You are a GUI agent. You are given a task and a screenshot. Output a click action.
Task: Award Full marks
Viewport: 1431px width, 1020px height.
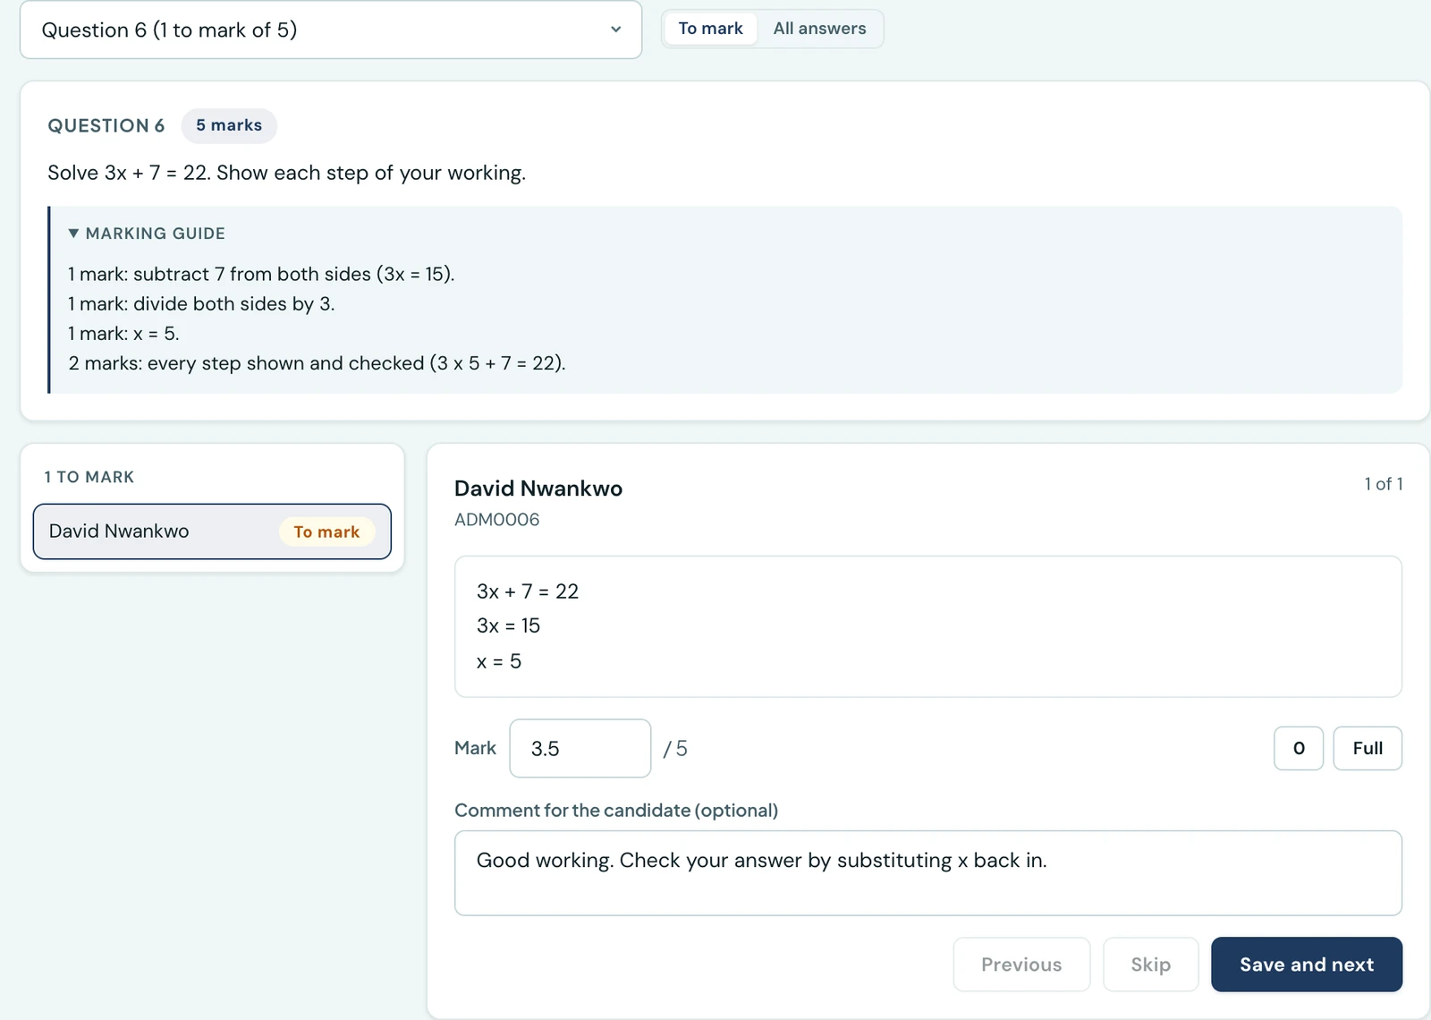click(x=1367, y=748)
